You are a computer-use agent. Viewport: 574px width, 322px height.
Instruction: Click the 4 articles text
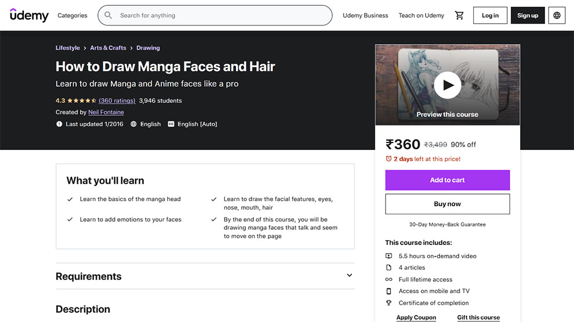tap(412, 268)
